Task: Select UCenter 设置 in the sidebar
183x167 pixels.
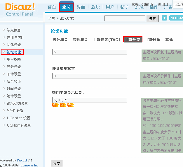Action: pos(18,118)
